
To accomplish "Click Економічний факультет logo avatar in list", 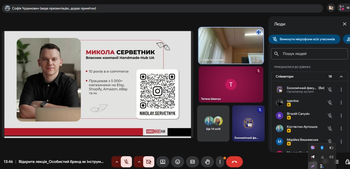I will (x=279, y=89).
